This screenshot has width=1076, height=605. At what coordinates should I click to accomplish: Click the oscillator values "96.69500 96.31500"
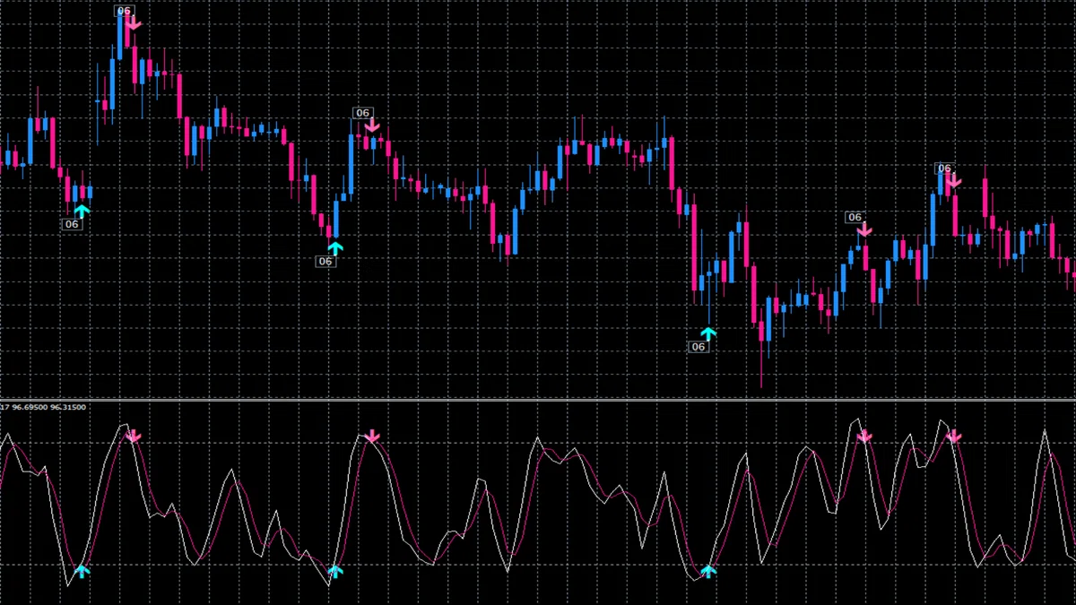[x=49, y=407]
